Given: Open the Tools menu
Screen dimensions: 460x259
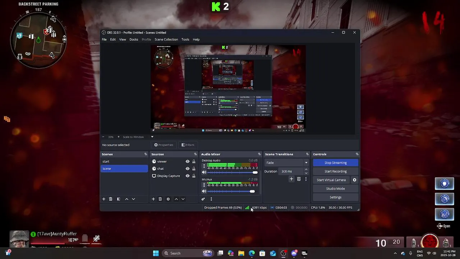Looking at the screenshot, I should (x=185, y=40).
